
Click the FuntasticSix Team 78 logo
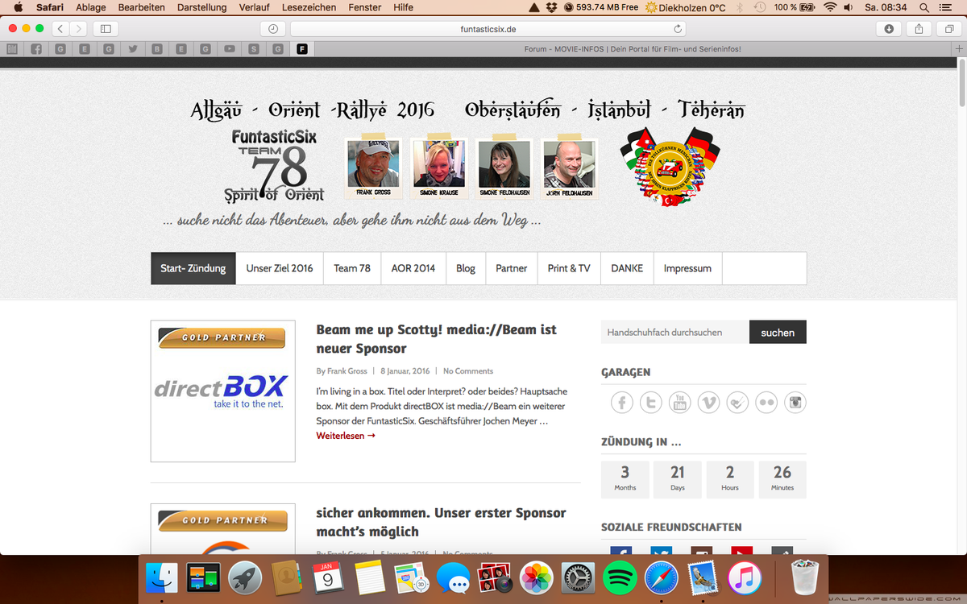274,165
